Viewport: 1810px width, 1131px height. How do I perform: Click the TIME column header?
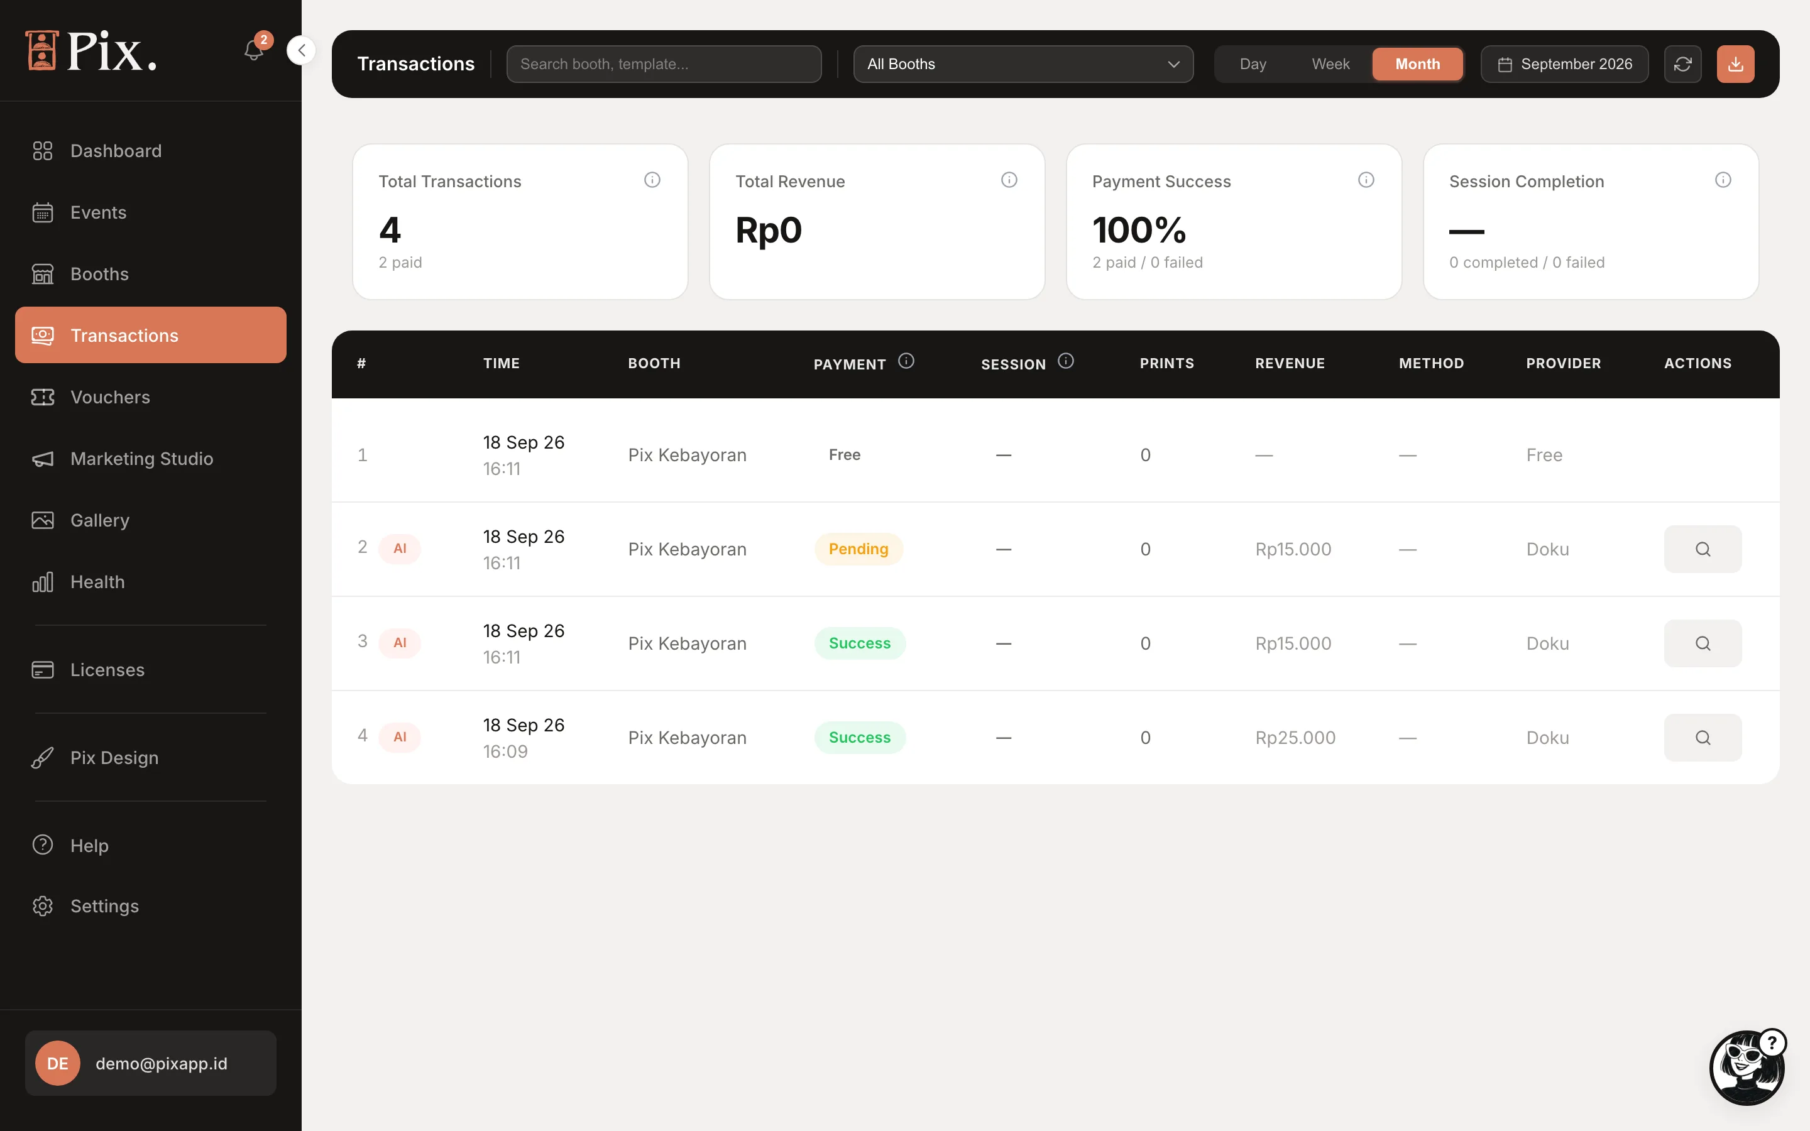pos(501,364)
